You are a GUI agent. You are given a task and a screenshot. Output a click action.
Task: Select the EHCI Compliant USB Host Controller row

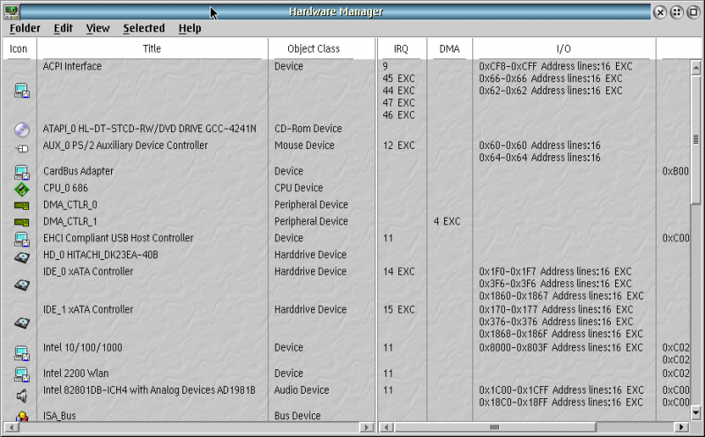[118, 239]
